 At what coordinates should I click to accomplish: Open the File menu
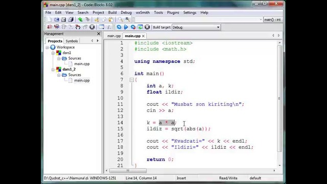[48, 12]
